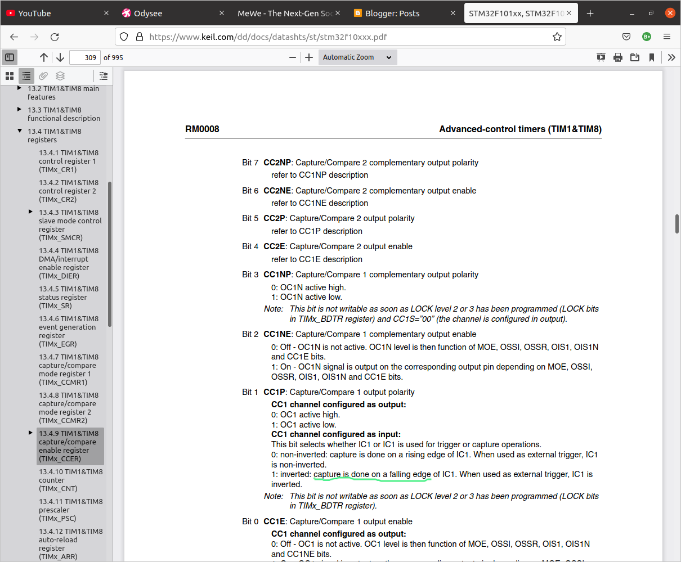
Task: Close the Odysee tab
Action: (222, 13)
